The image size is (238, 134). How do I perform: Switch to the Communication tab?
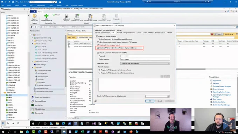[105, 33]
